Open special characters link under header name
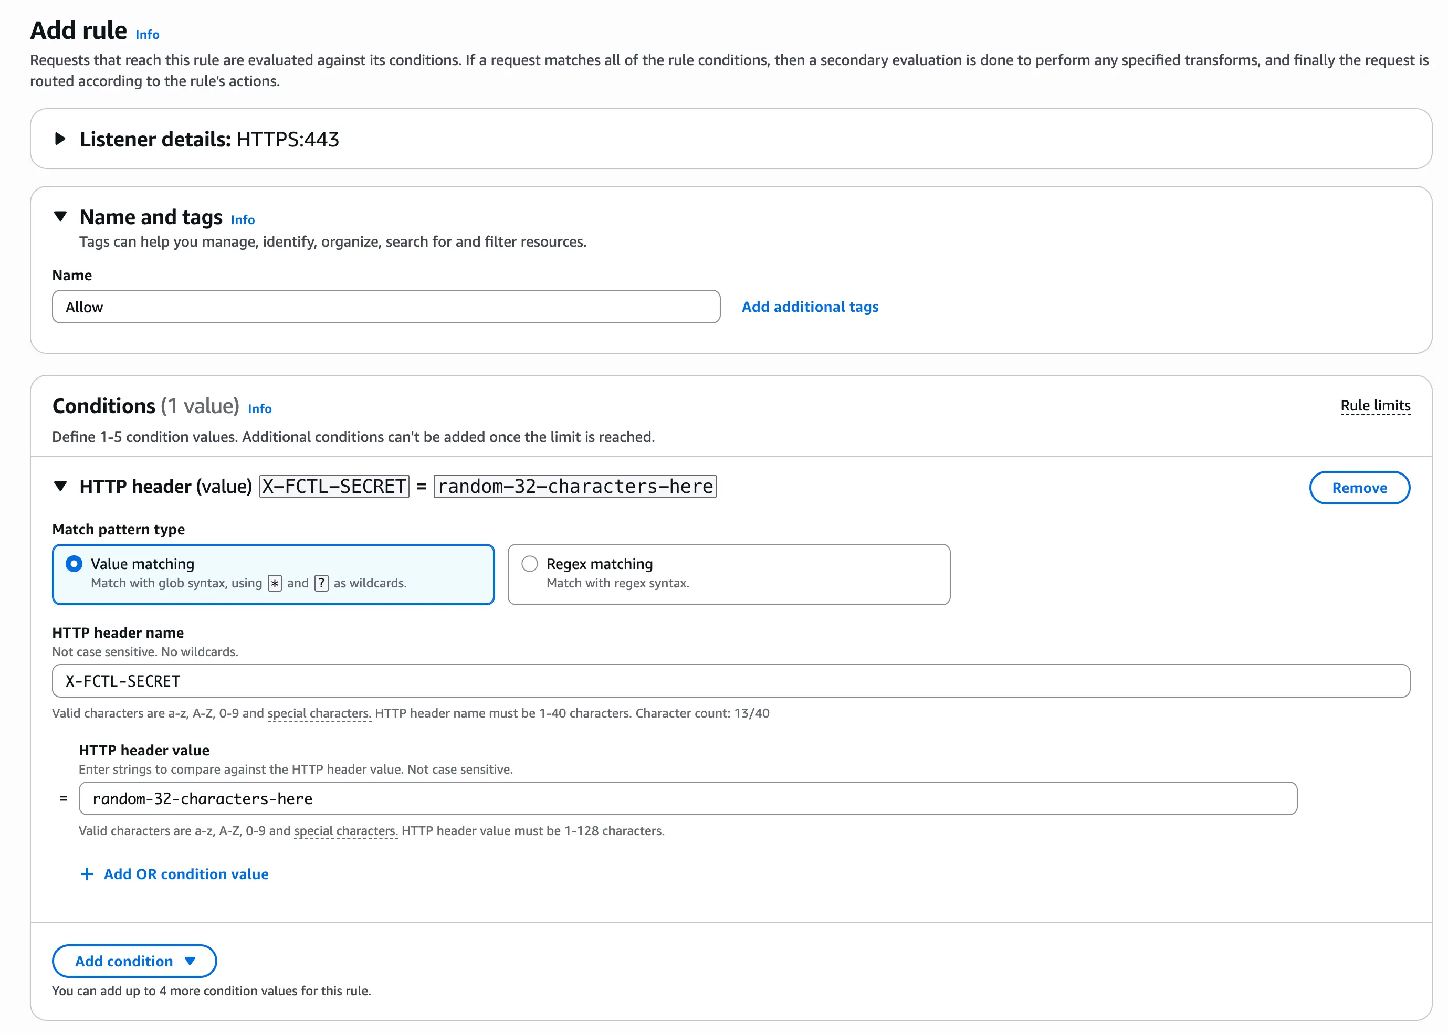This screenshot has height=1033, width=1448. [x=319, y=713]
